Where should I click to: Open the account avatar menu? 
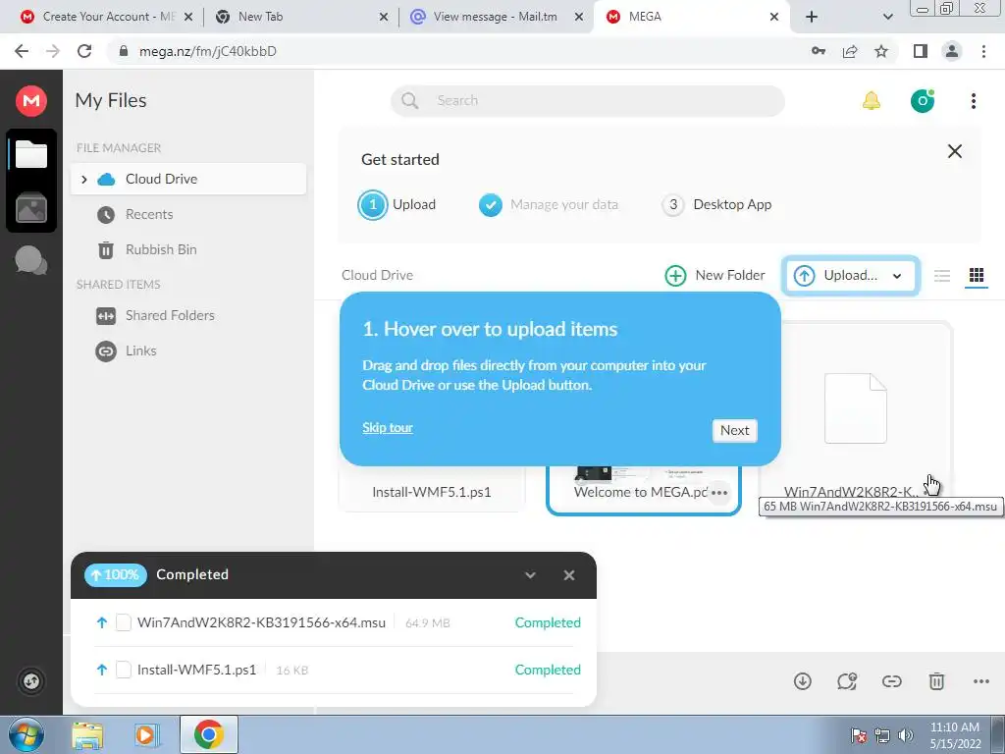tap(923, 100)
